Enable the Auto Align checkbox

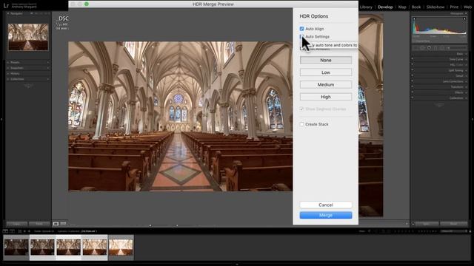click(x=301, y=29)
